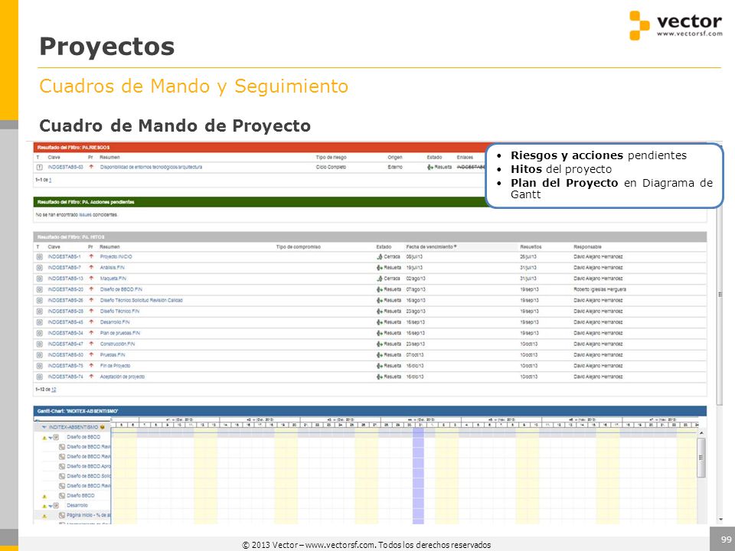Click the face icon next to INDITEX-ABSENTISMO
This screenshot has height=551, width=735.
102,427
